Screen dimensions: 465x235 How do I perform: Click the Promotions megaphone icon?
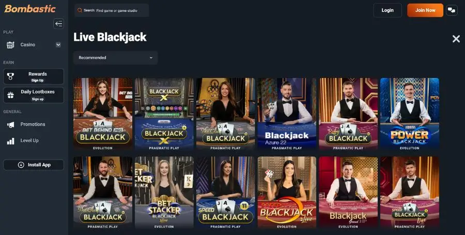(x=10, y=124)
